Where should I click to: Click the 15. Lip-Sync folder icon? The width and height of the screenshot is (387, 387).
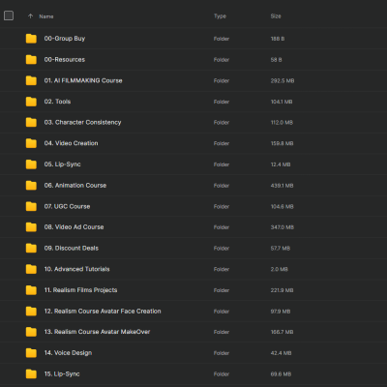[x=31, y=373]
